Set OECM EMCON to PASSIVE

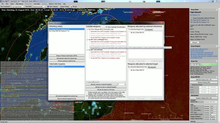[x=213, y=92]
